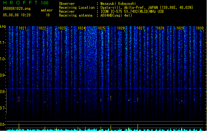The image size is (207, 131).
Task: Click the Observer label
Action: click(x=67, y=4)
